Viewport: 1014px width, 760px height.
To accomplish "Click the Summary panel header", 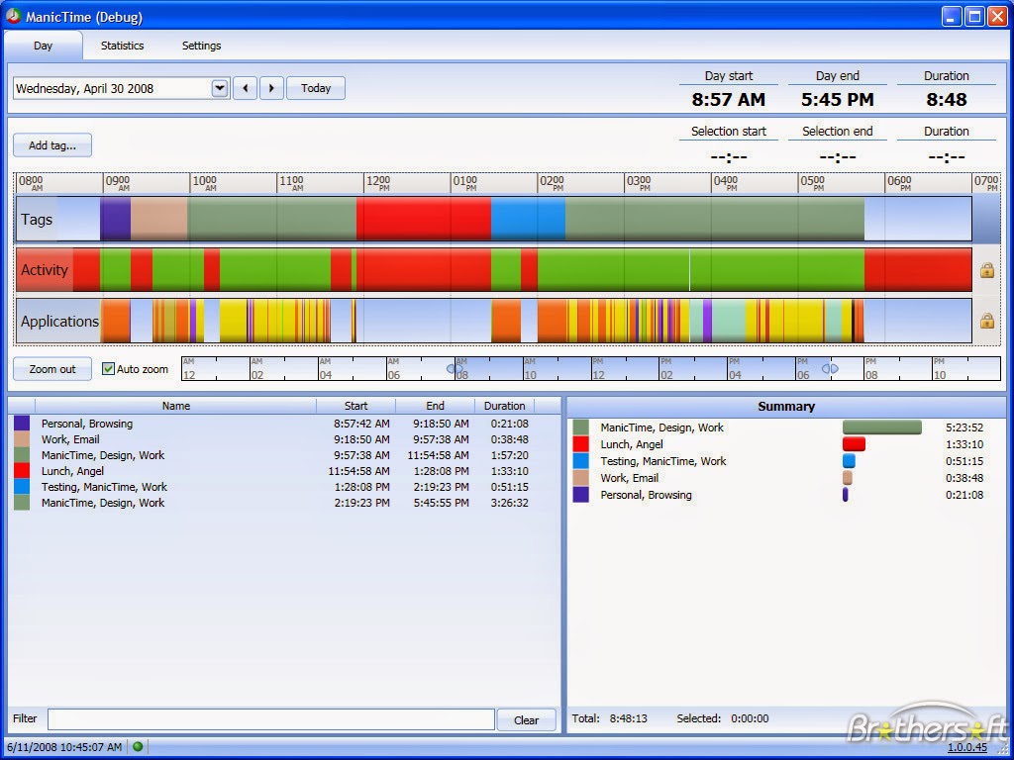I will click(785, 406).
